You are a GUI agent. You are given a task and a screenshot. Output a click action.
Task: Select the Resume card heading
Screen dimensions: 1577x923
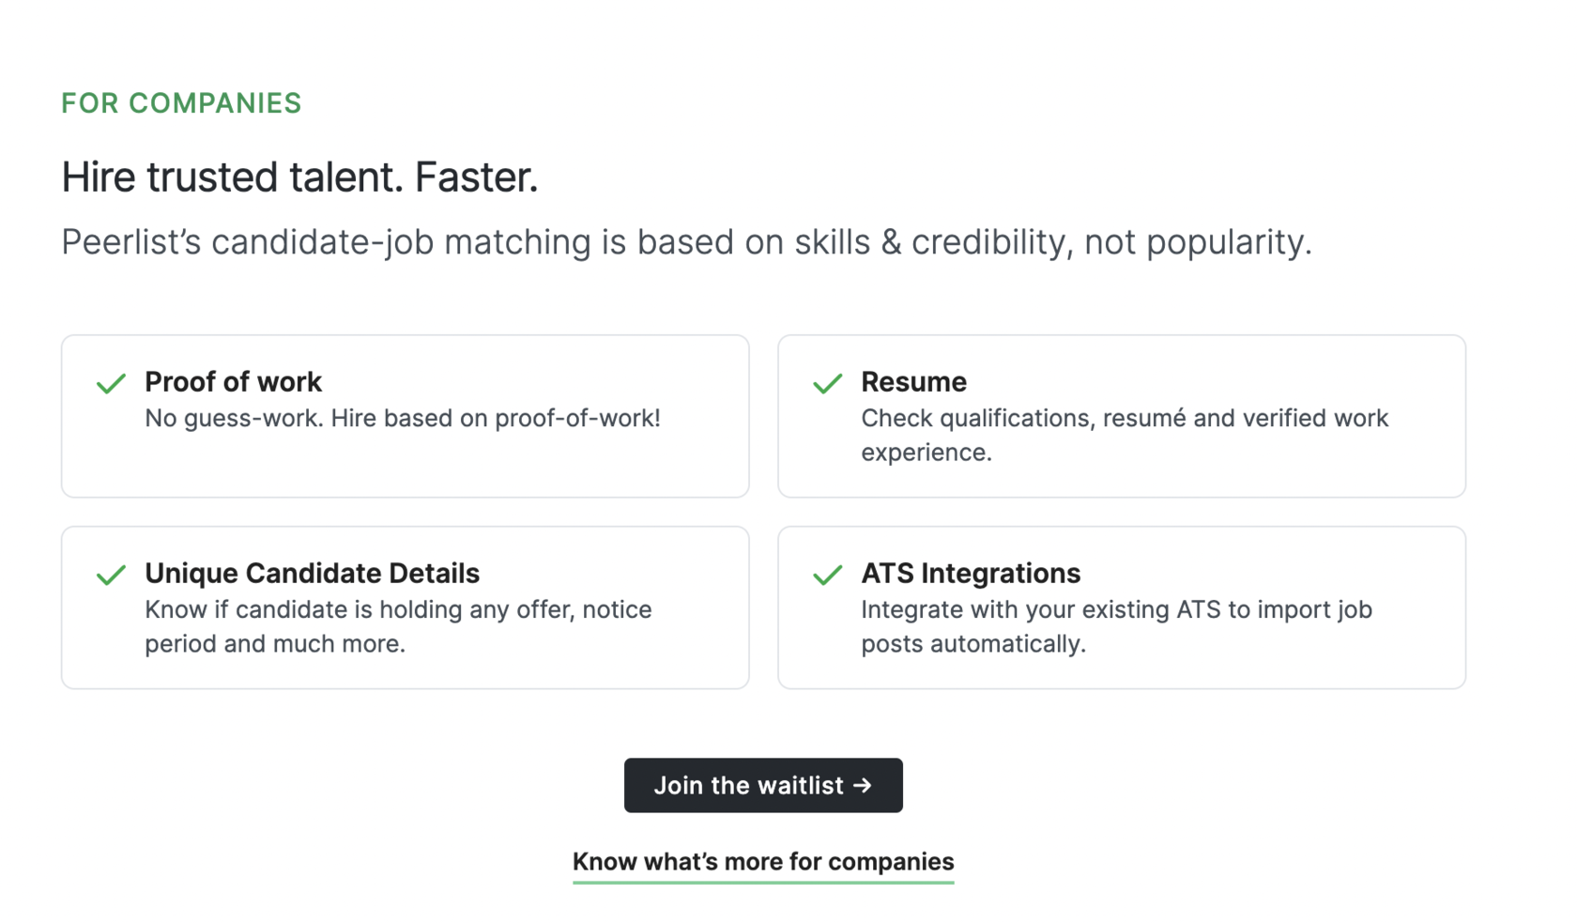[x=913, y=382]
